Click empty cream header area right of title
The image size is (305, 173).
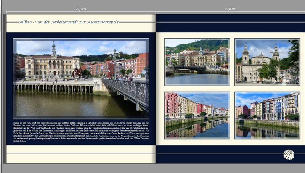[139, 27]
